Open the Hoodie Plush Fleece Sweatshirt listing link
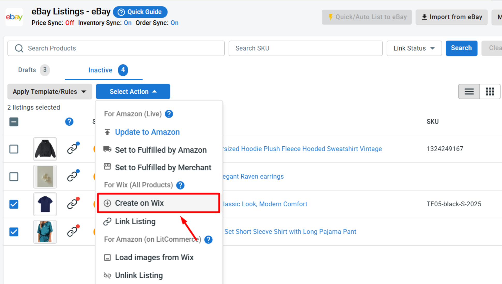The width and height of the screenshot is (502, 284). coord(302,149)
